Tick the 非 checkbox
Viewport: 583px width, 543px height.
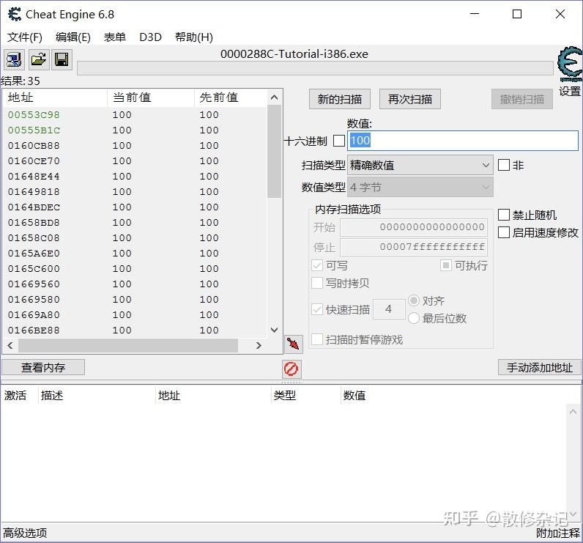point(503,165)
